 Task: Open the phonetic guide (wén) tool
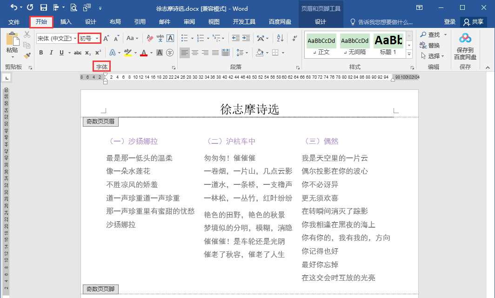tap(160, 38)
